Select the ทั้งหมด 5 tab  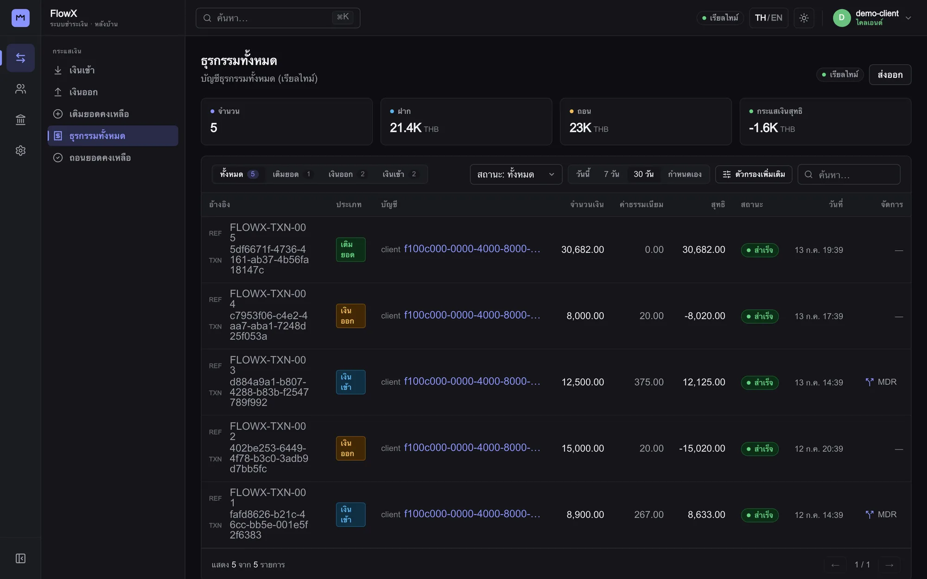pyautogui.click(x=239, y=174)
